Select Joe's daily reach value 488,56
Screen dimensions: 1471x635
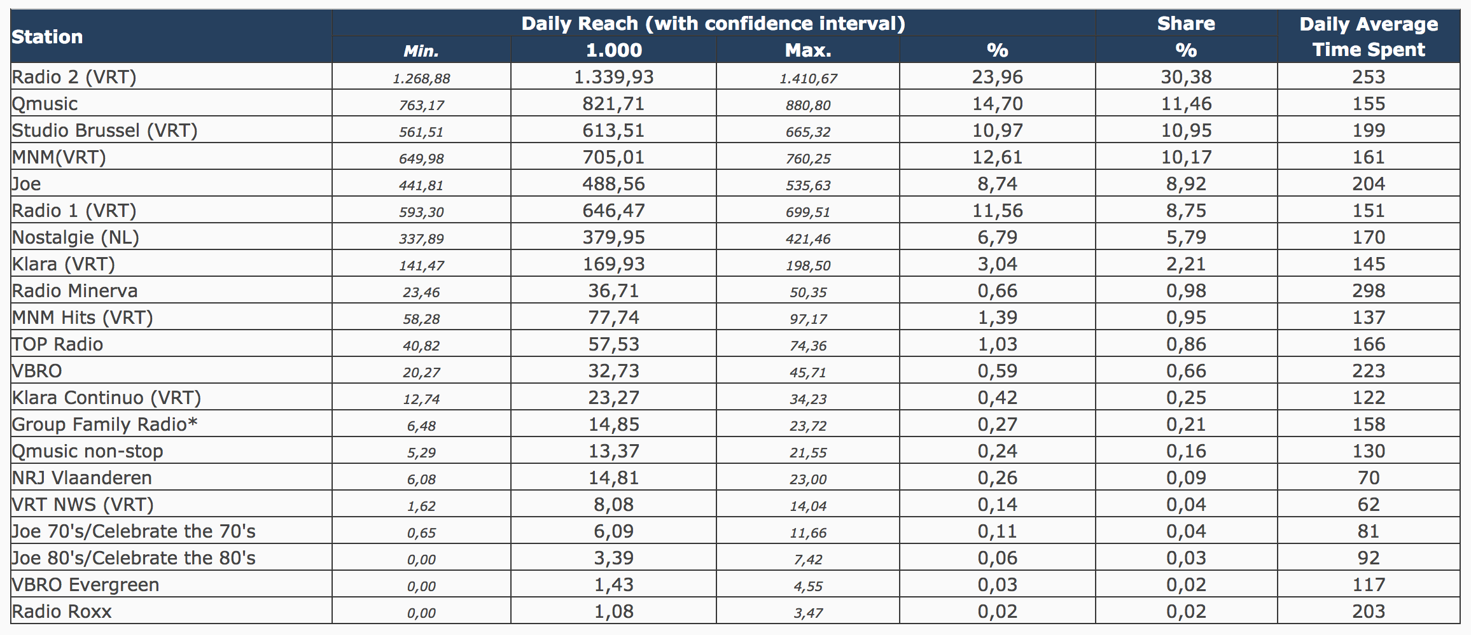click(x=613, y=184)
